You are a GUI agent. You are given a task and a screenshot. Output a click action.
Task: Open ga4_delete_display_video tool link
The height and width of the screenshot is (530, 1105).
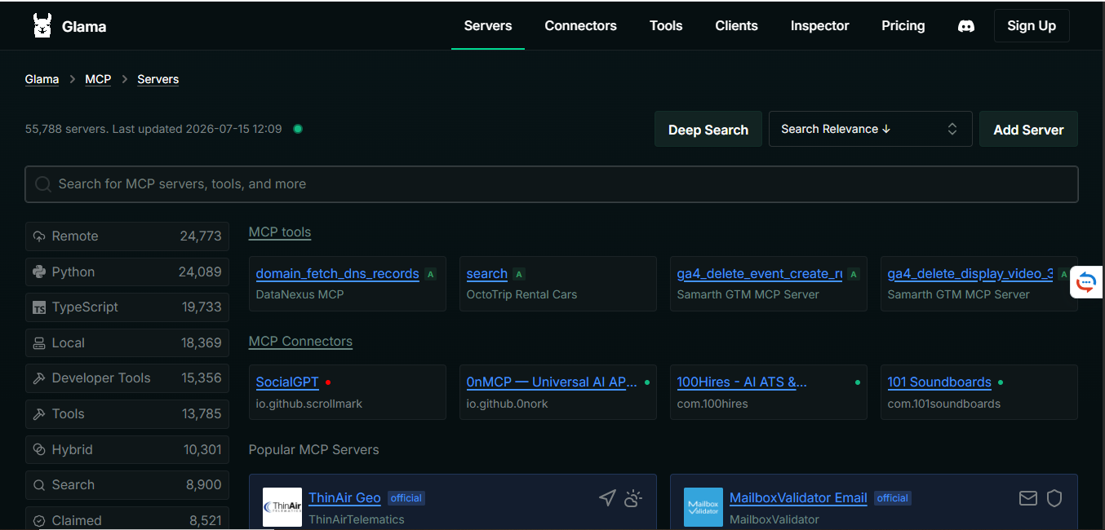coord(970,274)
